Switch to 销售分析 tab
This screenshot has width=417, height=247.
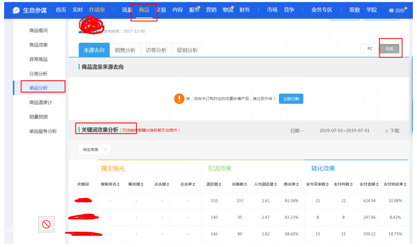tap(125, 50)
